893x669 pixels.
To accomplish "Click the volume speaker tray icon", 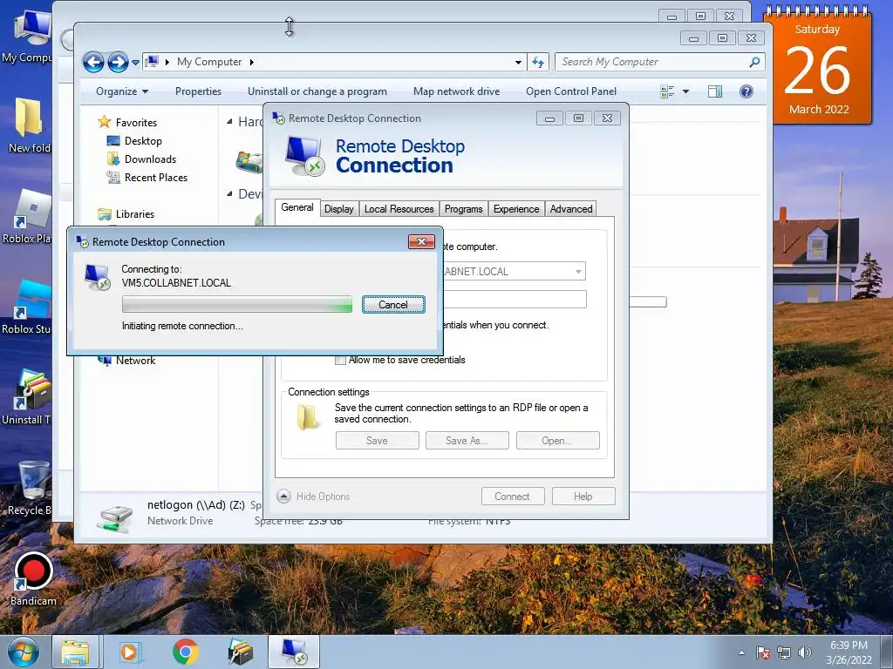I will coord(804,652).
